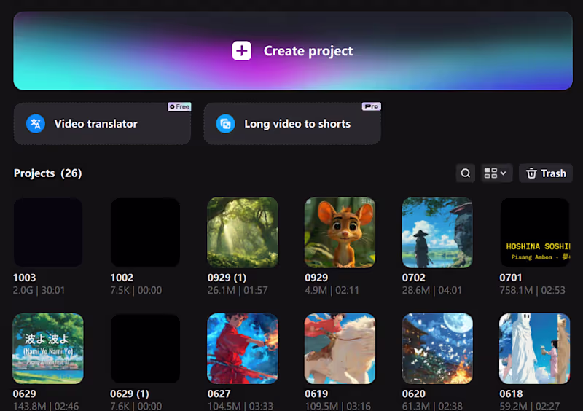
Task: Open the Trash folder
Action: [x=546, y=173]
